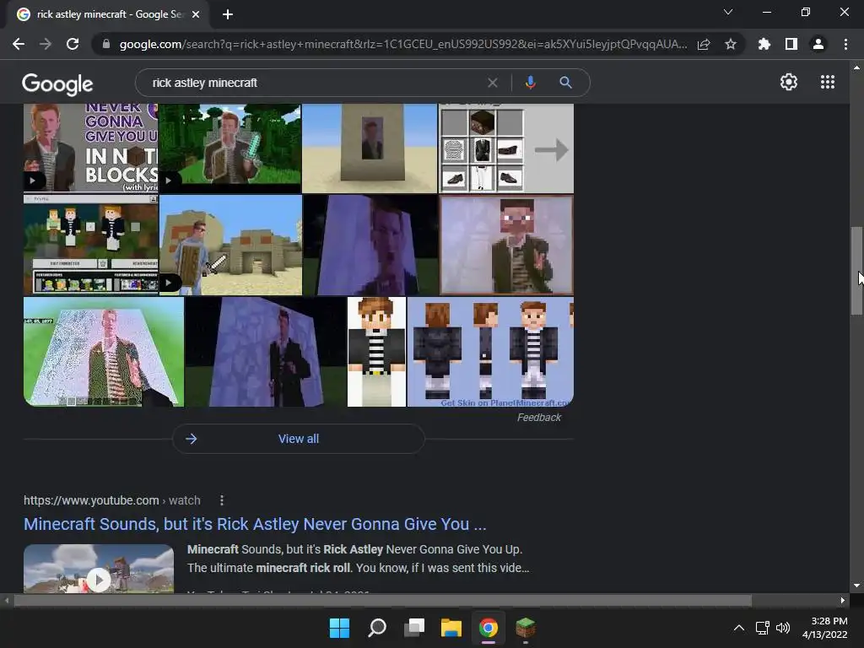Open the volume tray icon

[782, 628]
